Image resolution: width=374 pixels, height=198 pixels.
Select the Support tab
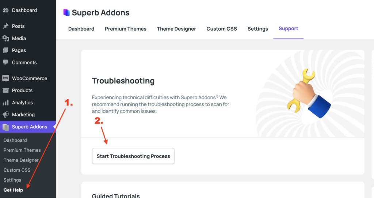pos(289,28)
